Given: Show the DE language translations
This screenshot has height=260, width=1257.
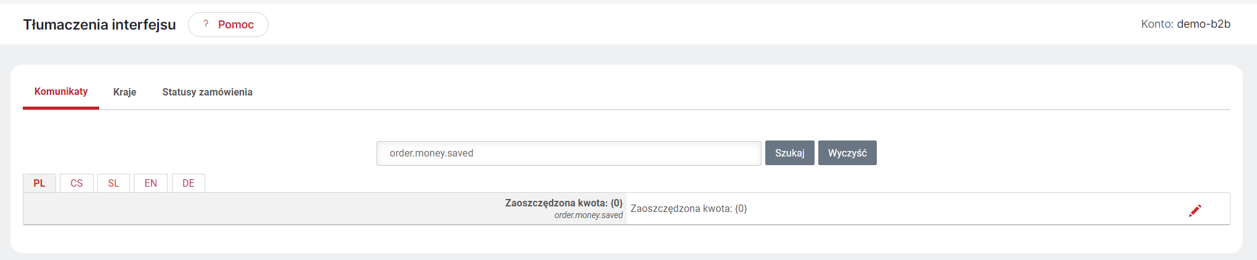Looking at the screenshot, I should click(x=189, y=183).
